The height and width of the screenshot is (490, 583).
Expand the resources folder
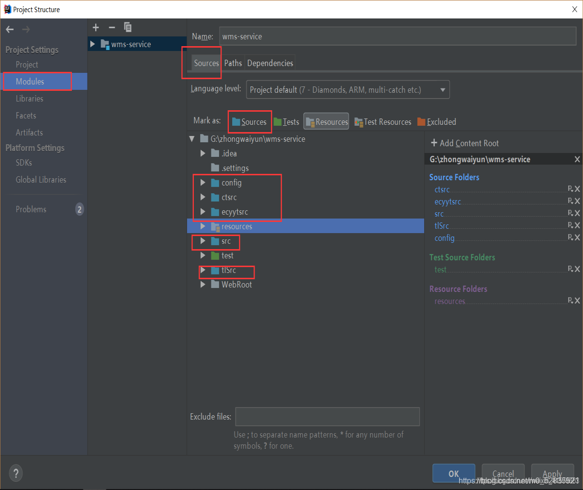[203, 226]
